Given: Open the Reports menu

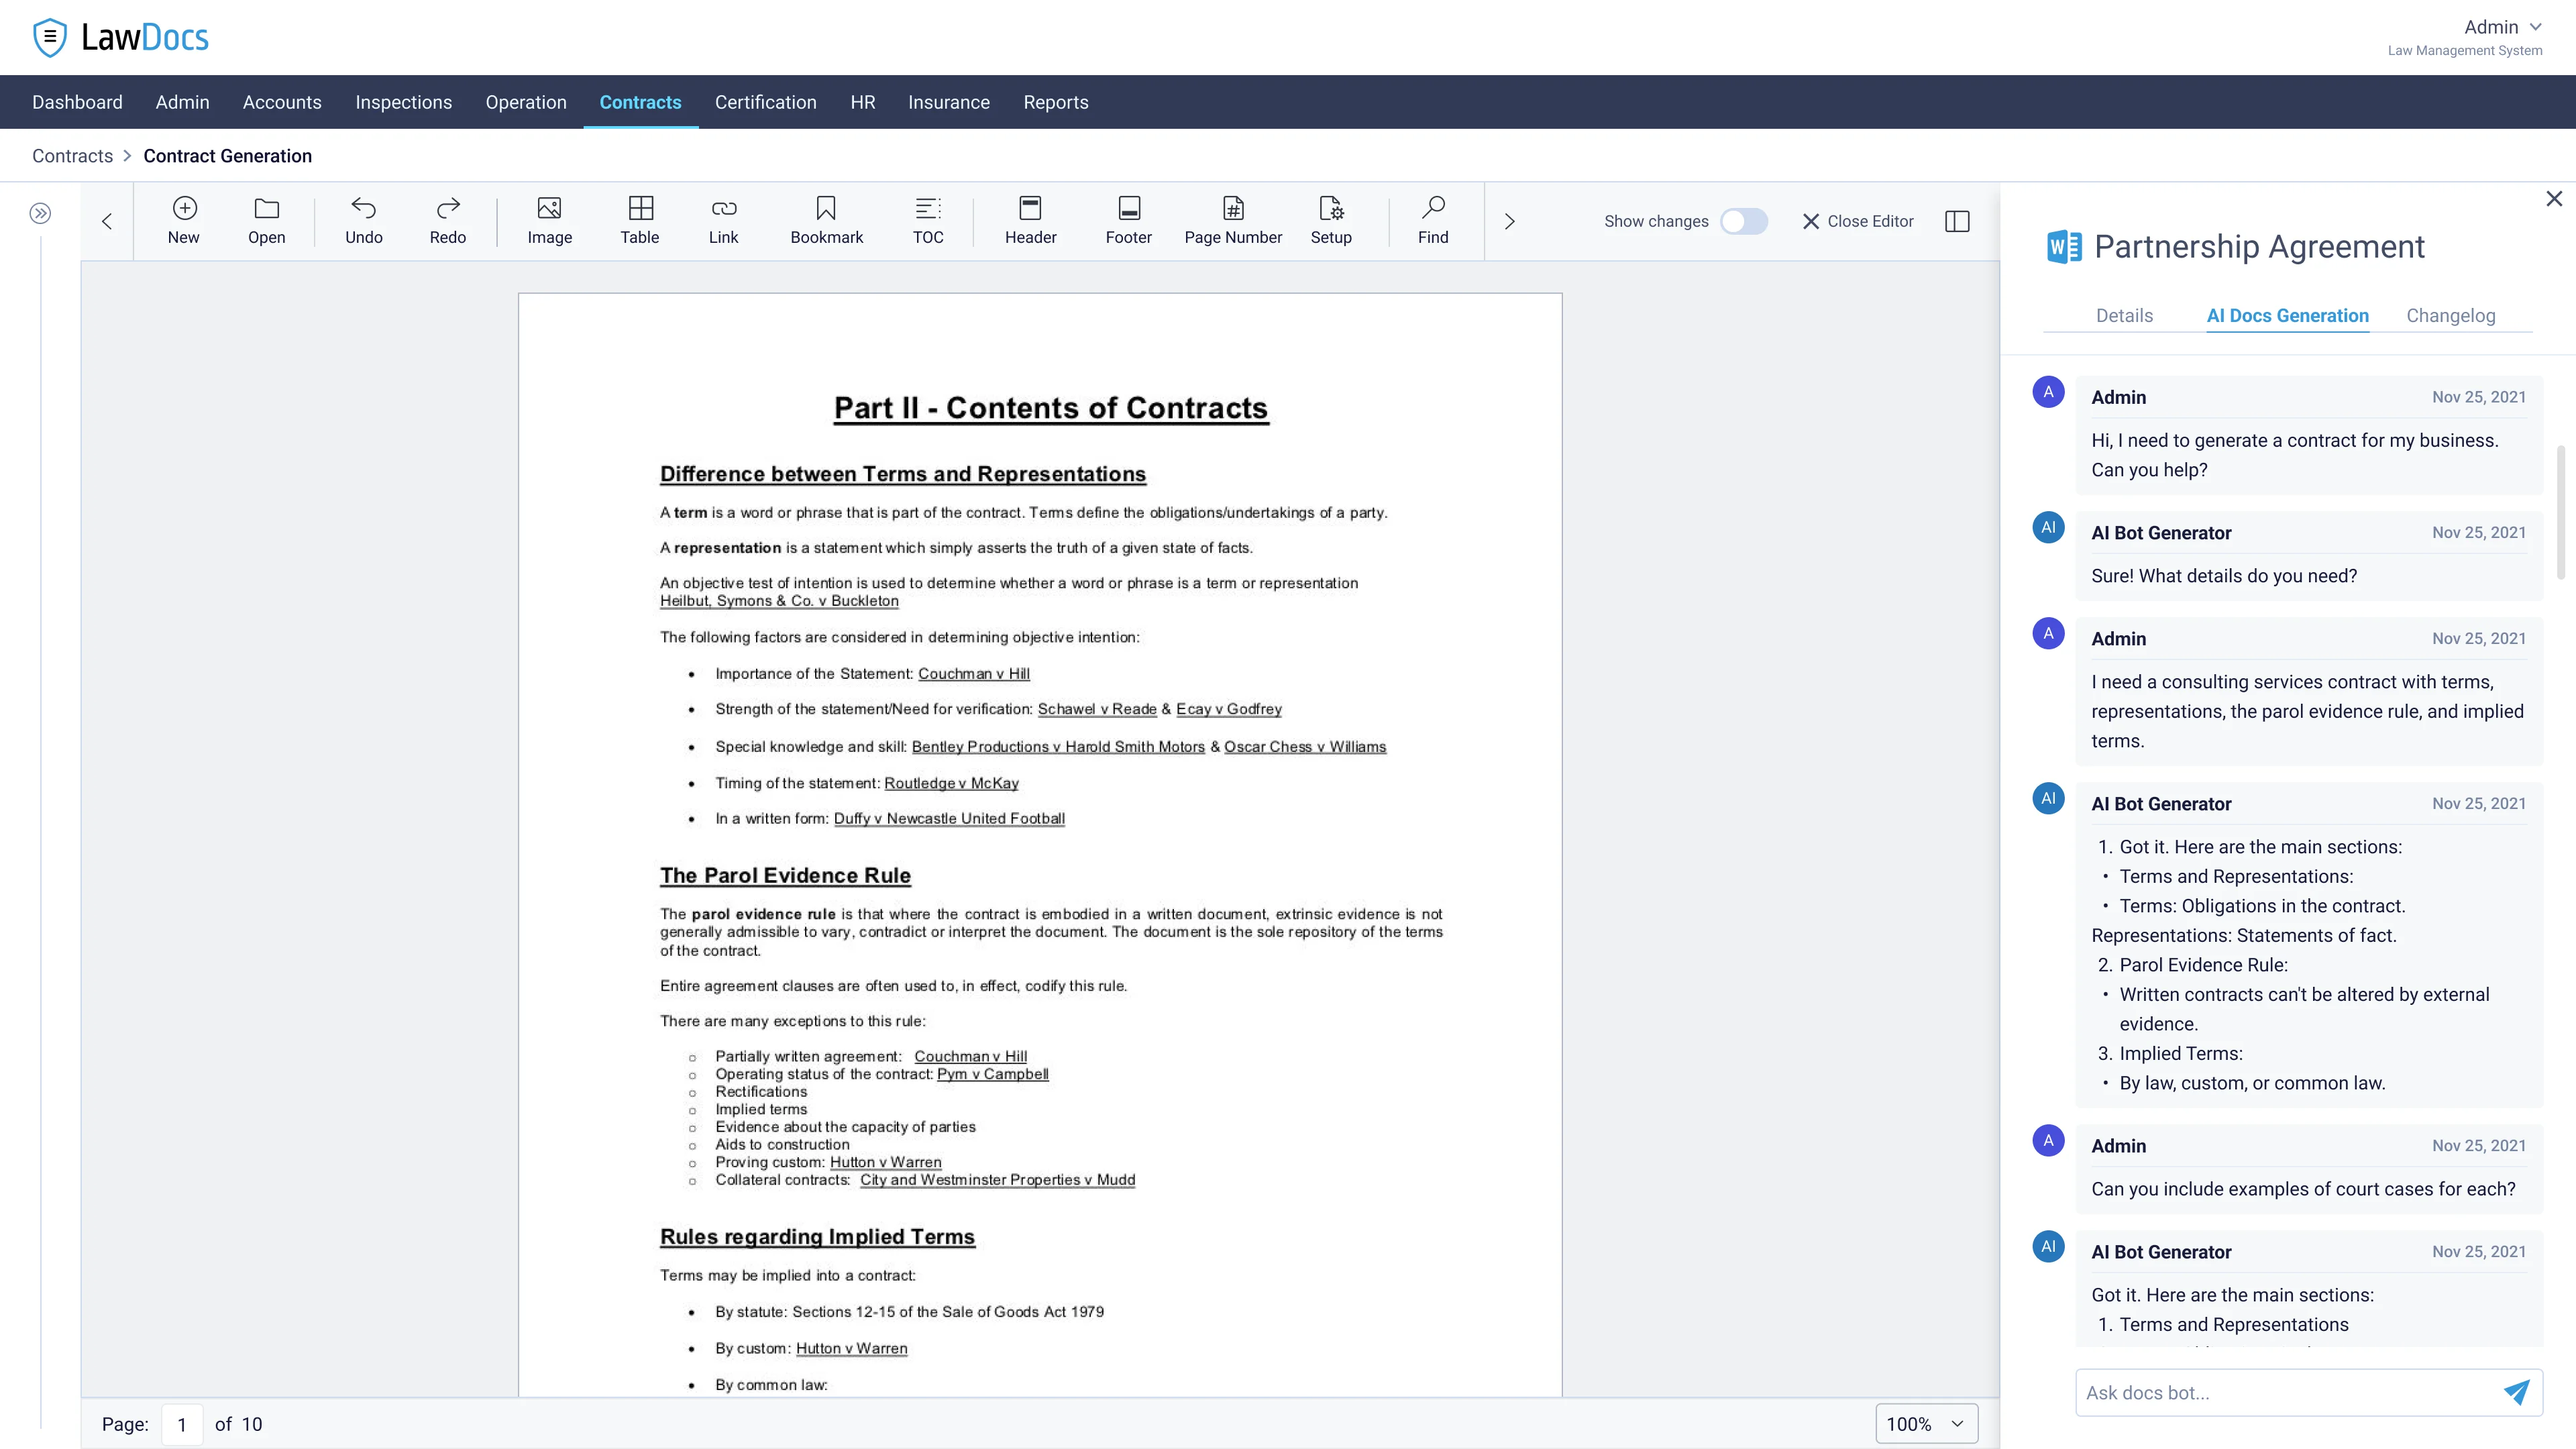Looking at the screenshot, I should [x=1056, y=102].
